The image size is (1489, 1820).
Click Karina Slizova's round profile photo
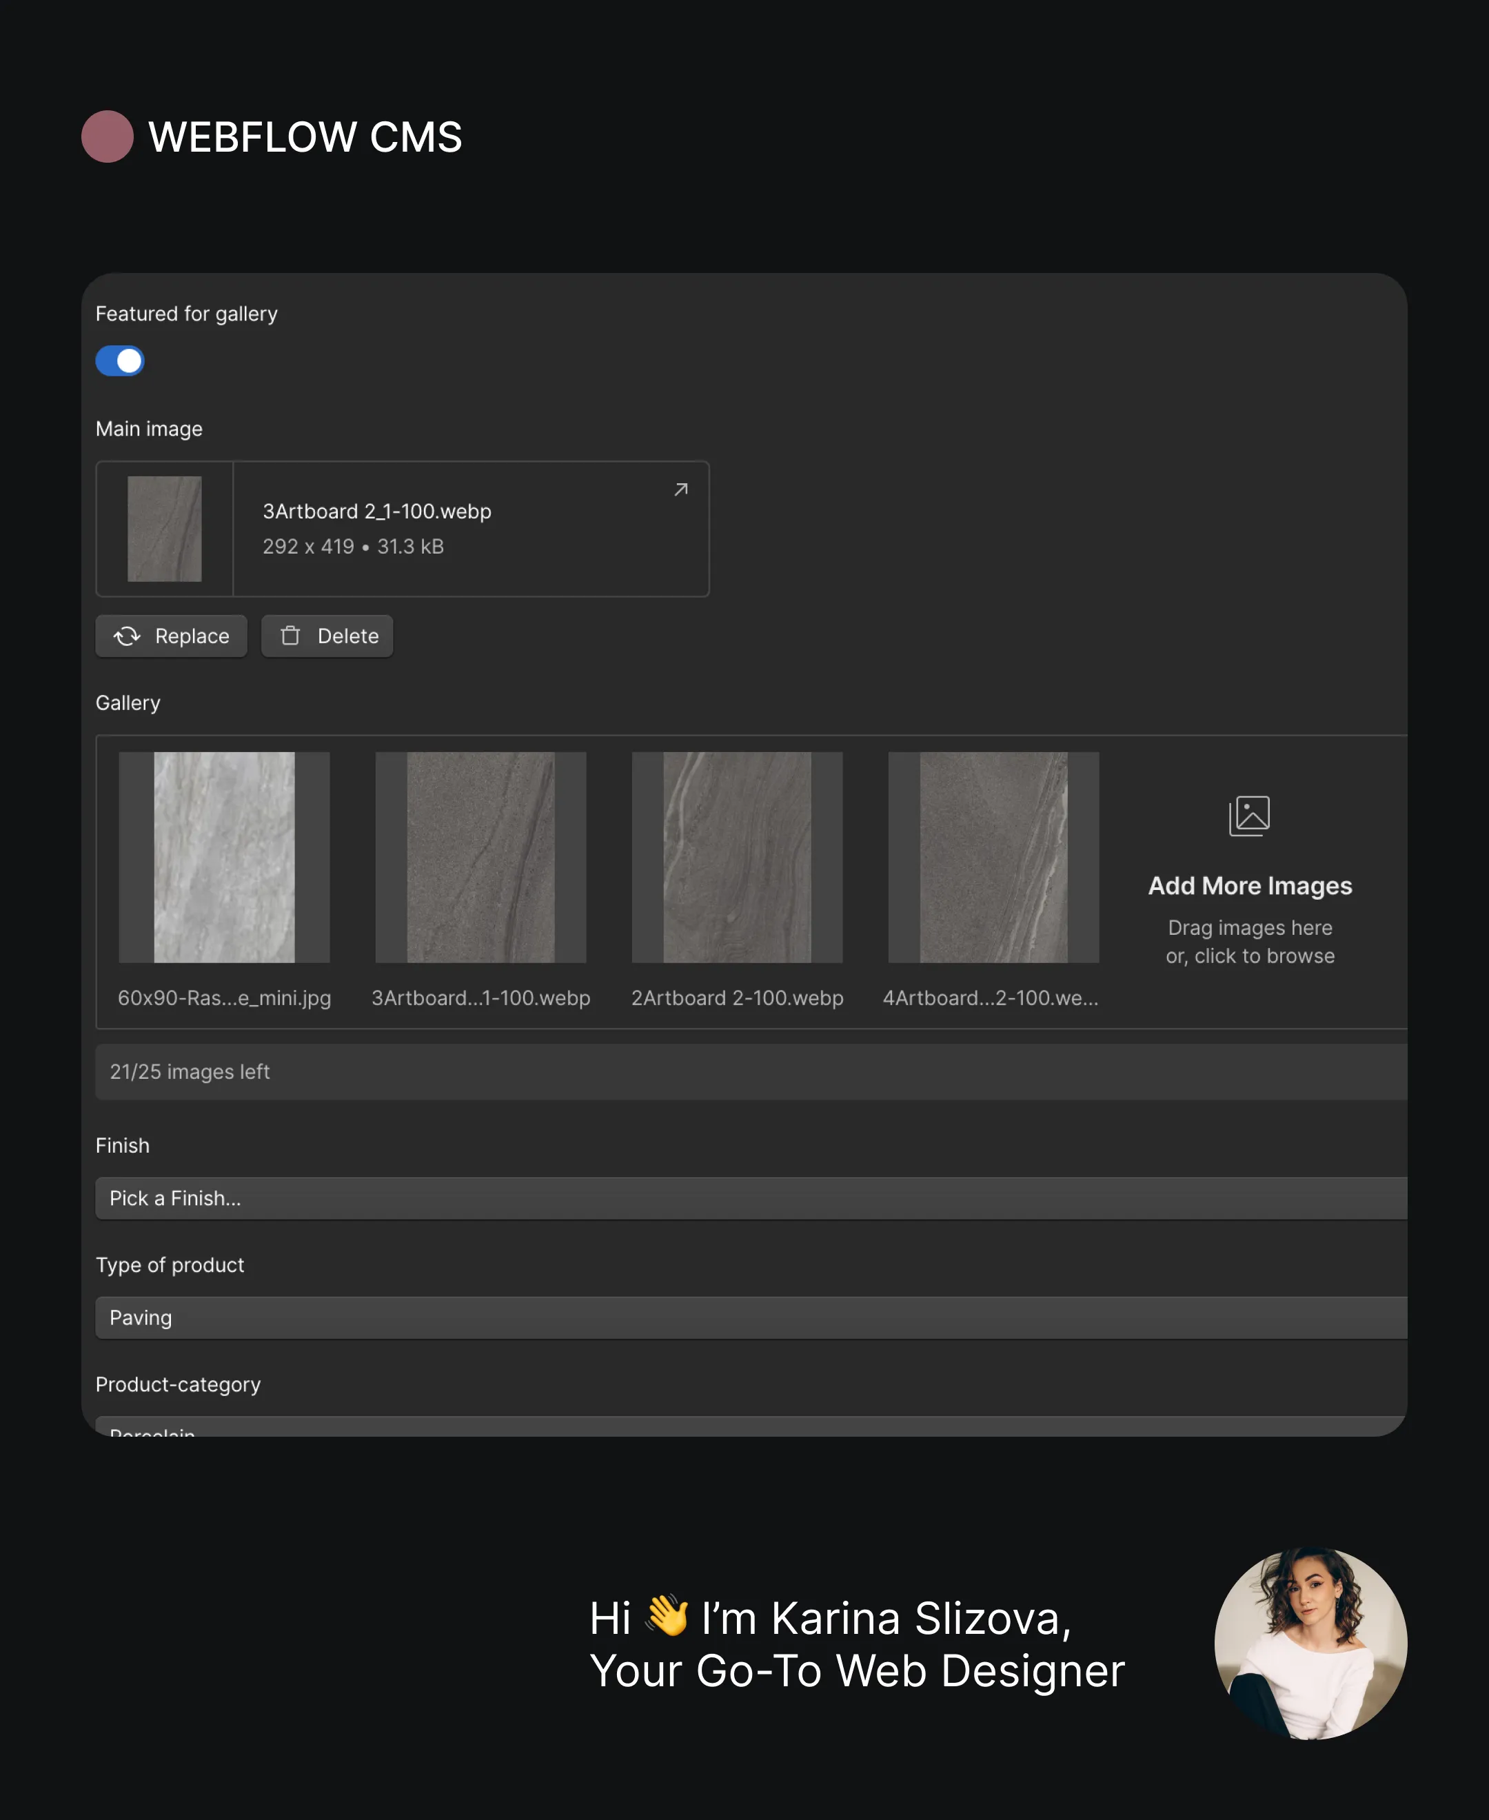point(1310,1644)
